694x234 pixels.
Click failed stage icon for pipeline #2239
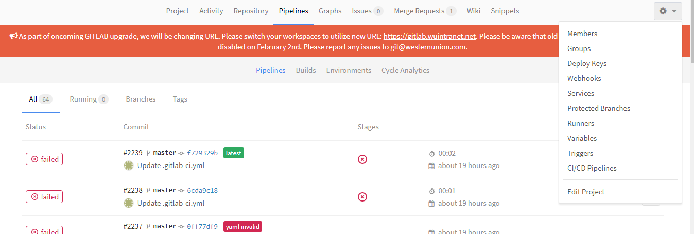click(362, 159)
